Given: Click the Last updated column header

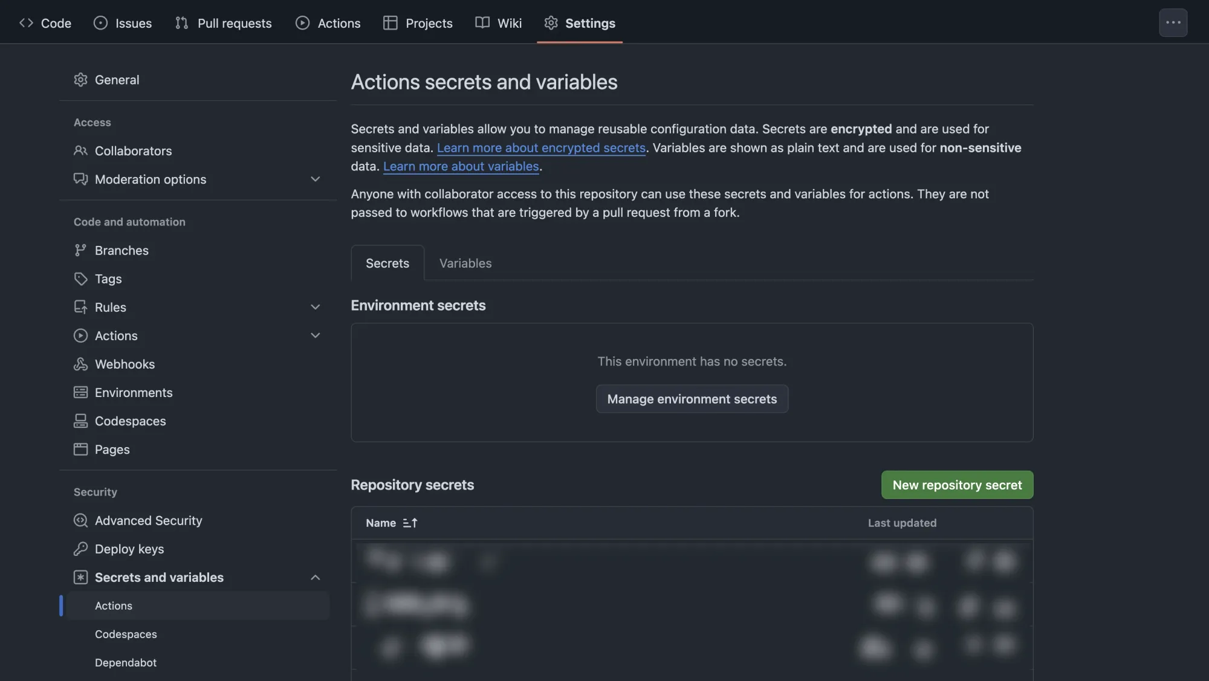Looking at the screenshot, I should point(902,523).
